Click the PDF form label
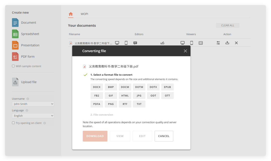The height and width of the screenshot is (161, 271). coord(28,57)
